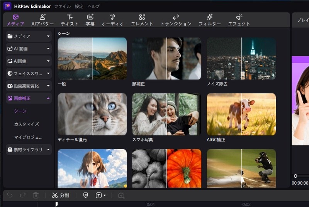Click the 動画高画質化 sidebar icon
This screenshot has width=309, height=207.
click(10, 86)
